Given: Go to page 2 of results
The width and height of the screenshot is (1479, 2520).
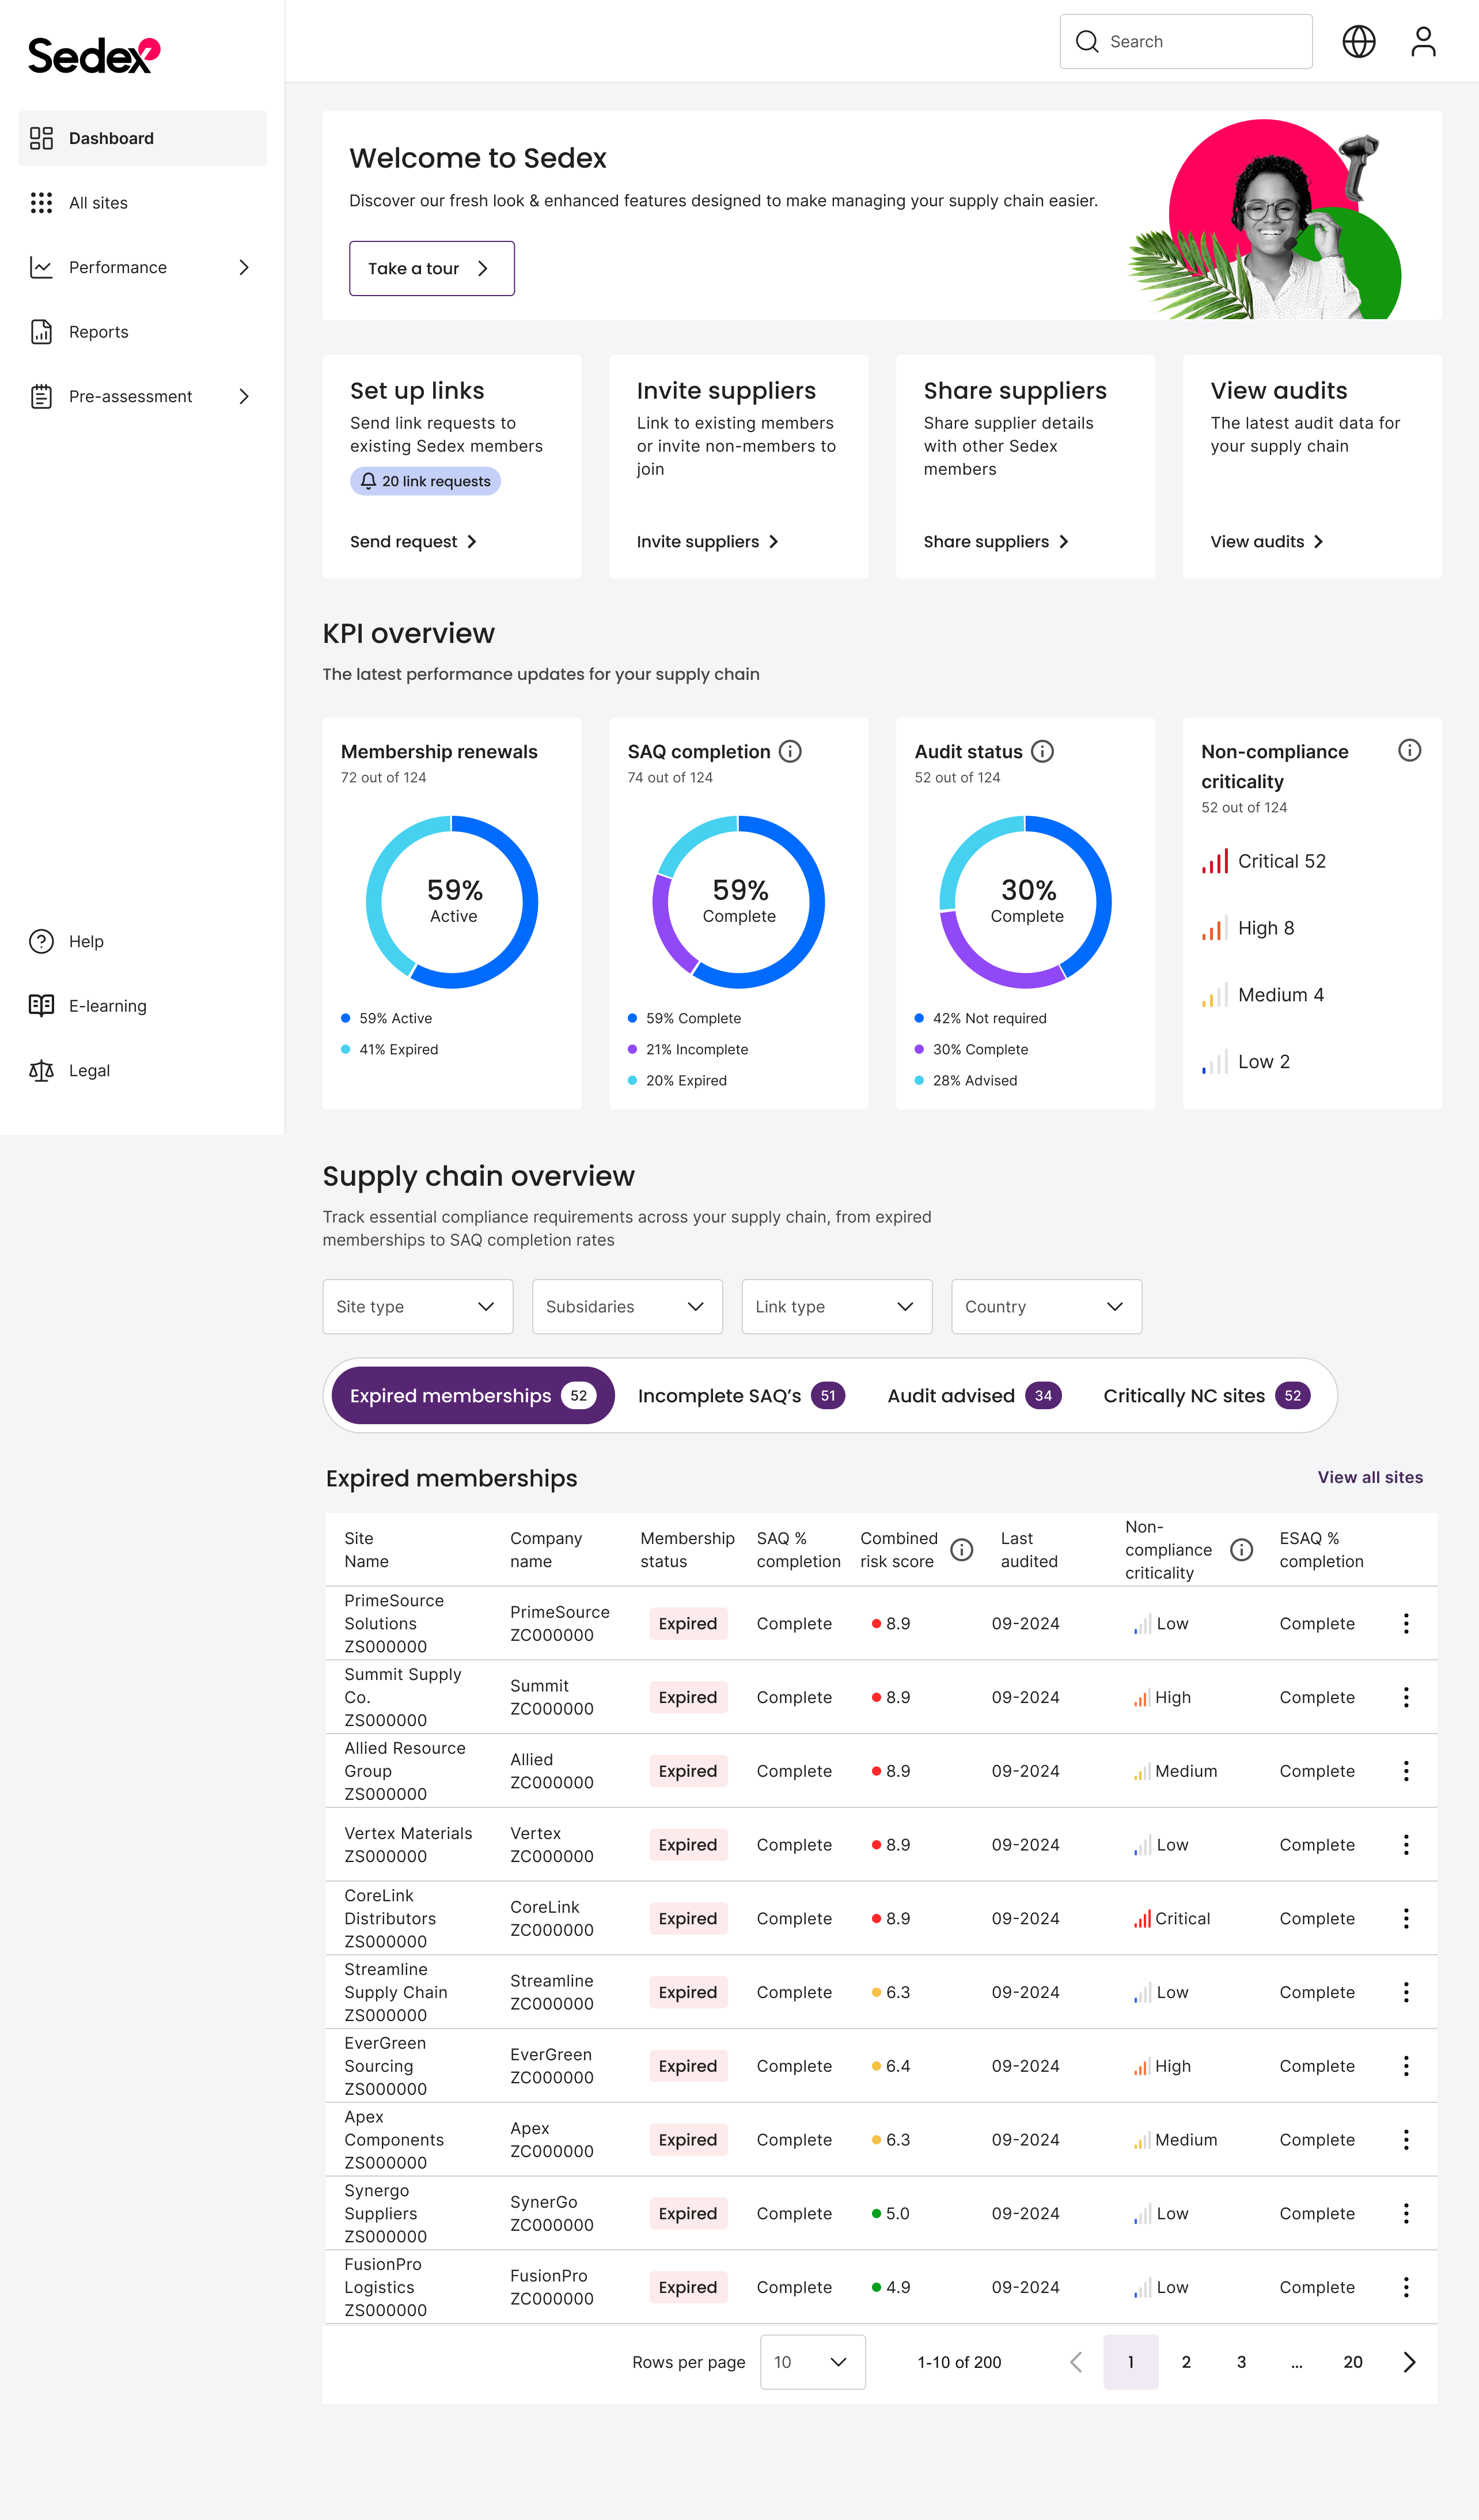Looking at the screenshot, I should point(1185,2362).
